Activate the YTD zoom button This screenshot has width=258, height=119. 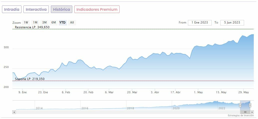point(62,22)
